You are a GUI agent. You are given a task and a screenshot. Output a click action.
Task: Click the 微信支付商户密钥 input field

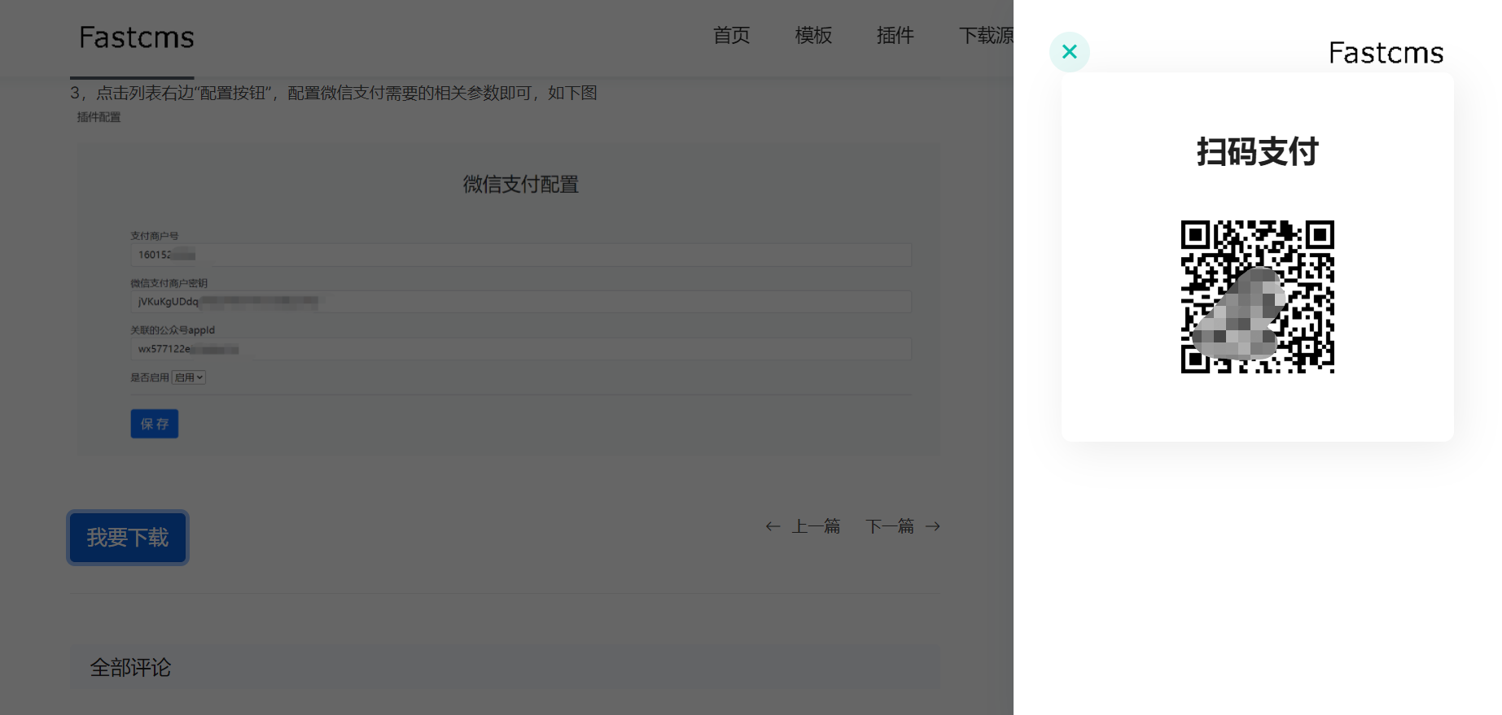[521, 302]
